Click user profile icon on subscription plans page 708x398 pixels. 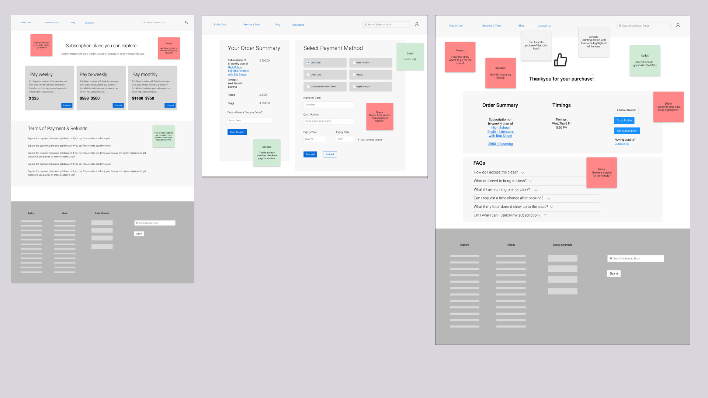pyautogui.click(x=186, y=22)
